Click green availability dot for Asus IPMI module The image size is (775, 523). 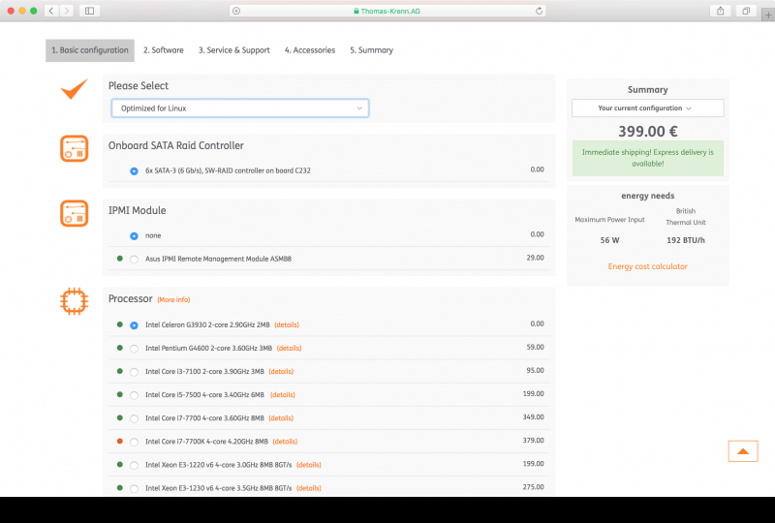pyautogui.click(x=119, y=259)
